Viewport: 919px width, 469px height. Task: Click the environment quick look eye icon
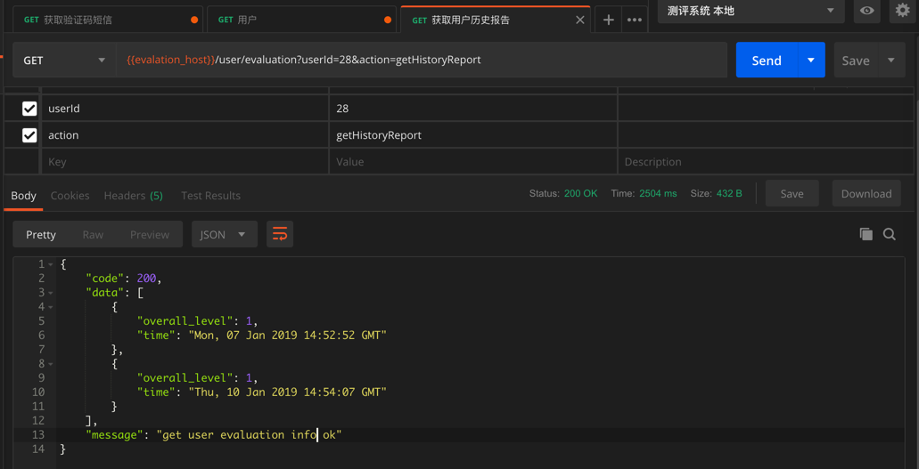point(866,11)
